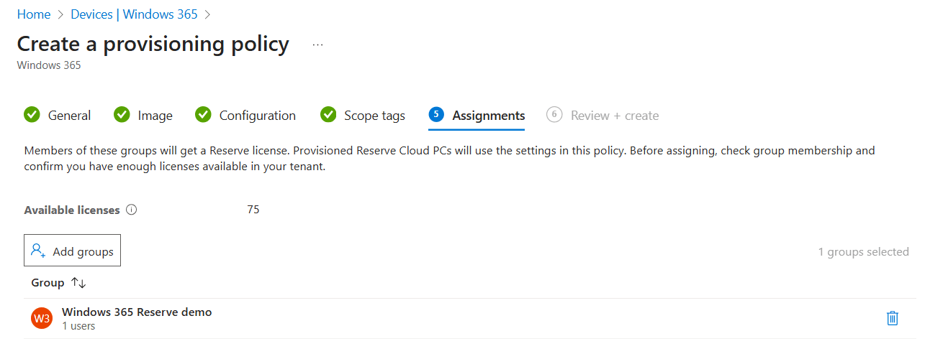Screen dimensions: 948x354
Task: Go to the Configuration tab
Action: pos(257,116)
